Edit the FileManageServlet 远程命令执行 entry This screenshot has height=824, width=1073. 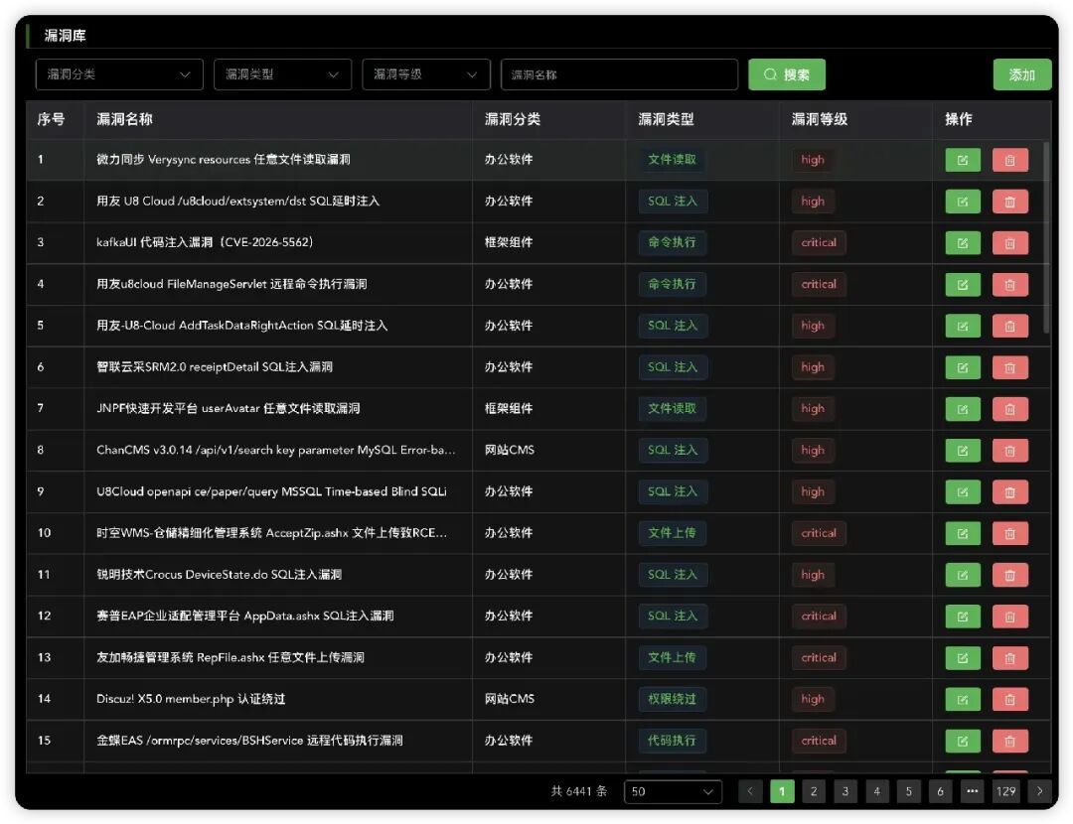click(x=962, y=285)
